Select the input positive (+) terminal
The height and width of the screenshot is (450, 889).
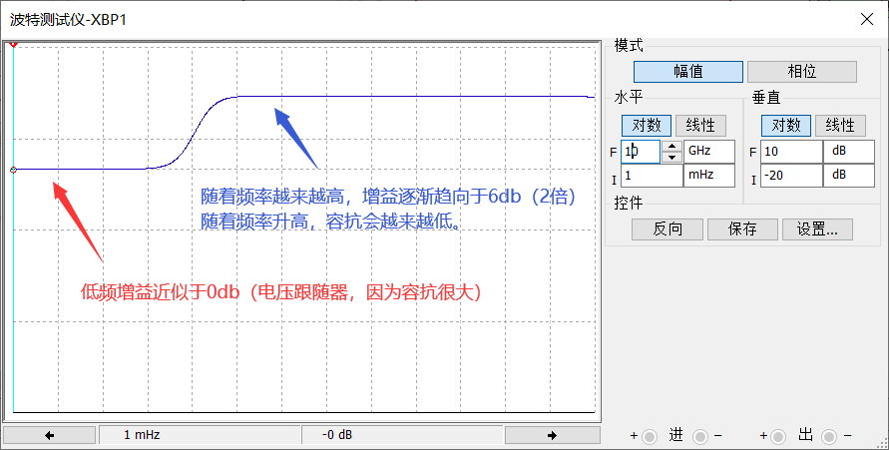(x=650, y=436)
